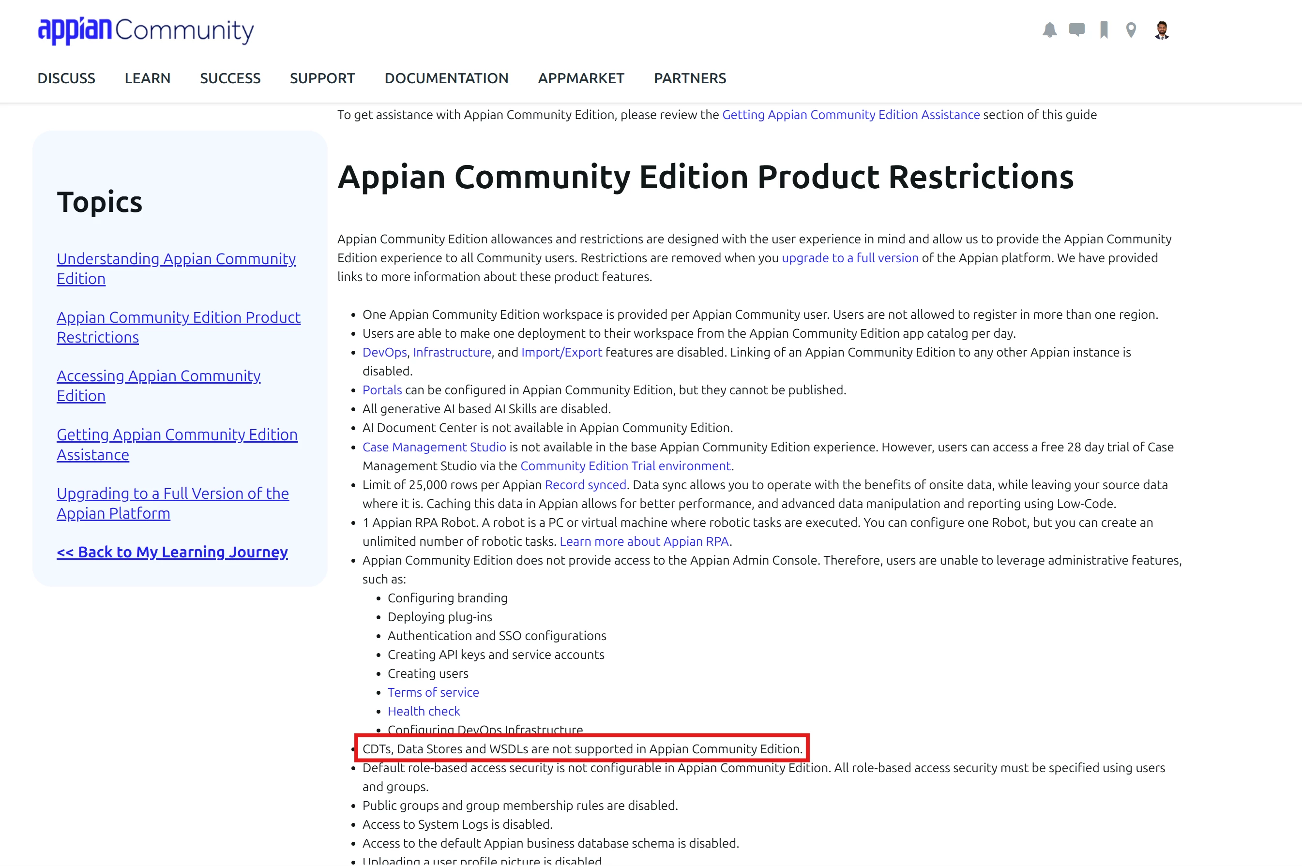The height and width of the screenshot is (866, 1302).
Task: Open the Import/Export link
Action: coord(561,352)
